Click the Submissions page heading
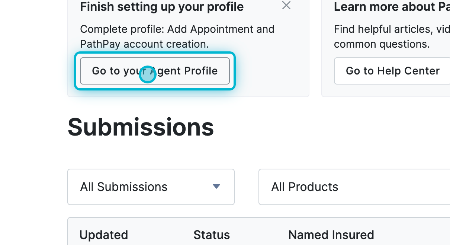The image size is (450, 245). (141, 127)
